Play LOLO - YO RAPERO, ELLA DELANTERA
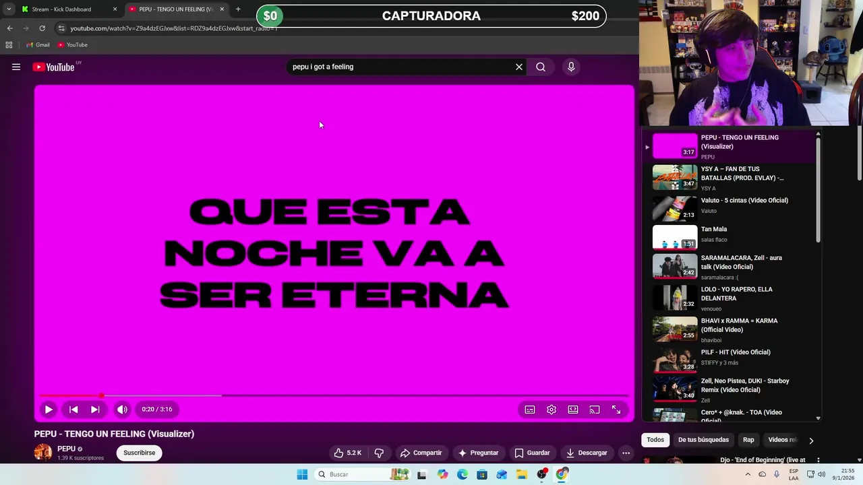Screen dimensions: 863x485 [x=728, y=298]
